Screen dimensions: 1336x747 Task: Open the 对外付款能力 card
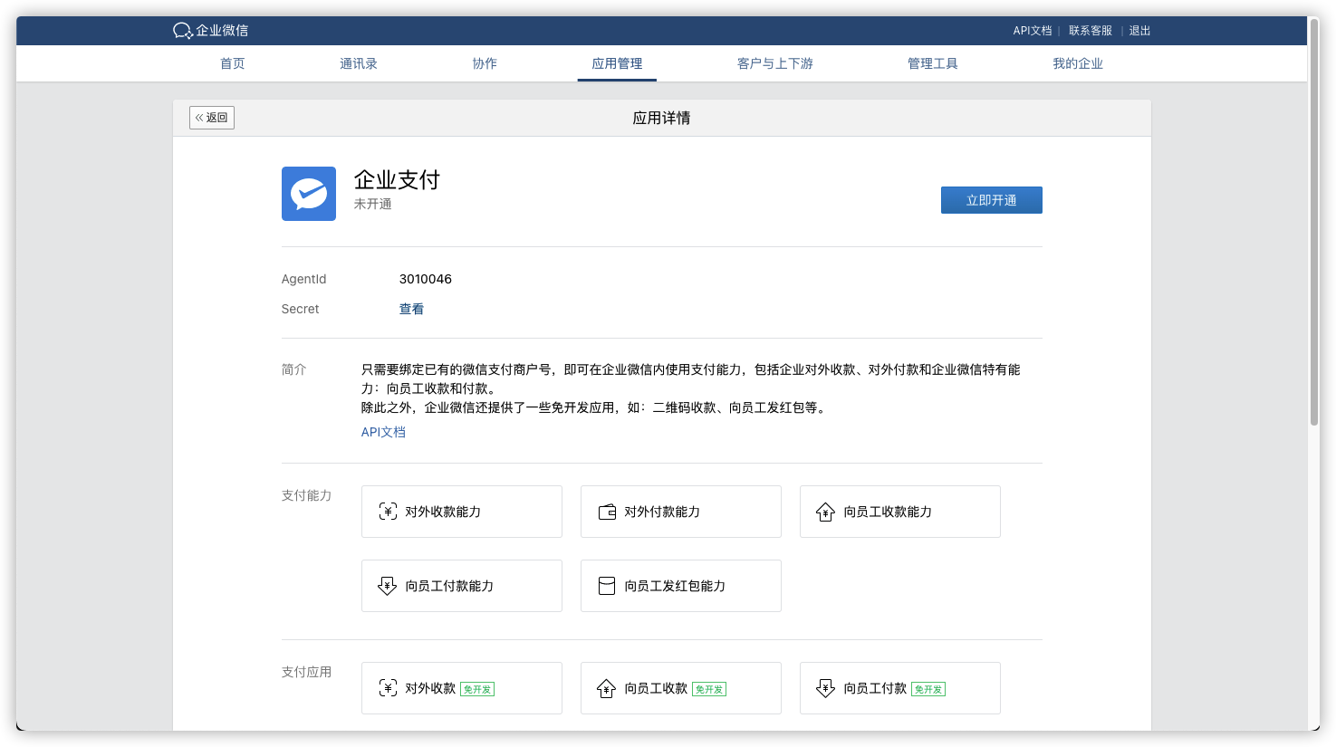tap(681, 512)
